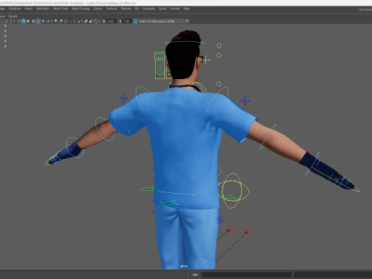Image resolution: width=372 pixels, height=279 pixels.
Task: Toggle Multisample Anti-aliasing icon
Action: (66, 21)
